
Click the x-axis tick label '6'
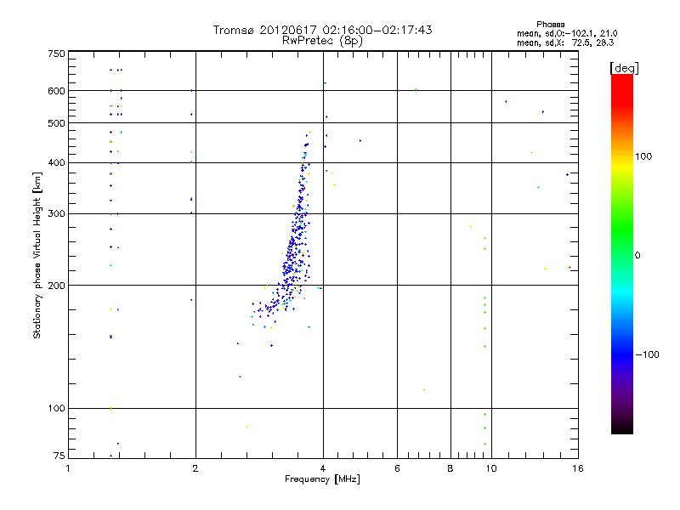(397, 468)
